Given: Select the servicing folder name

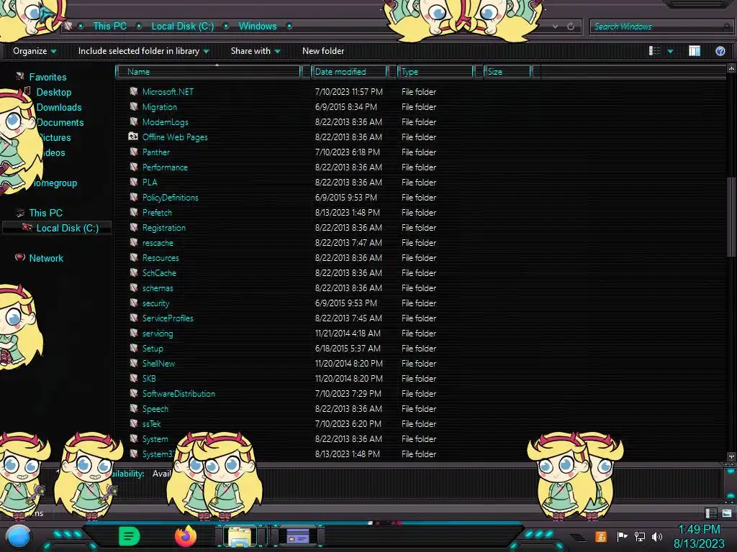Looking at the screenshot, I should click(x=158, y=333).
